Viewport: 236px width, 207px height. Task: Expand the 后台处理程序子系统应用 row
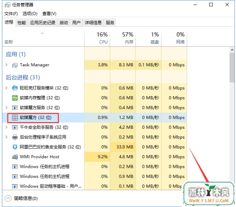6,137
